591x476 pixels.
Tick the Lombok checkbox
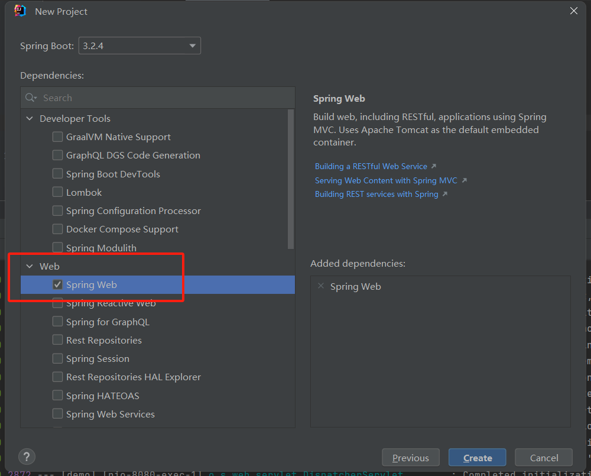(x=57, y=192)
